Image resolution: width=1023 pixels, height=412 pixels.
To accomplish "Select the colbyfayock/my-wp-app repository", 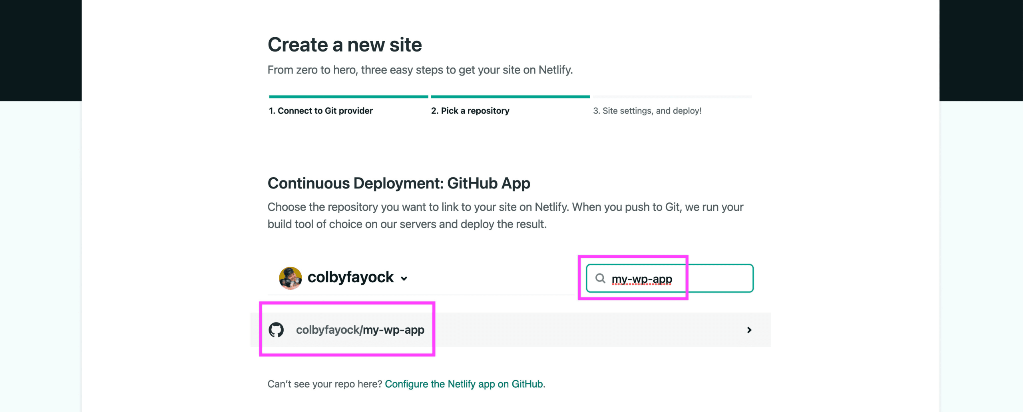I will [x=510, y=330].
